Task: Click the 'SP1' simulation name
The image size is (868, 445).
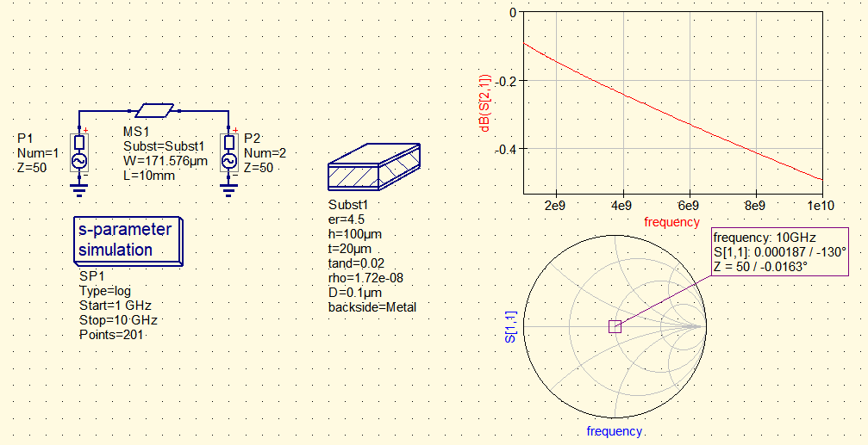Action: (92, 275)
